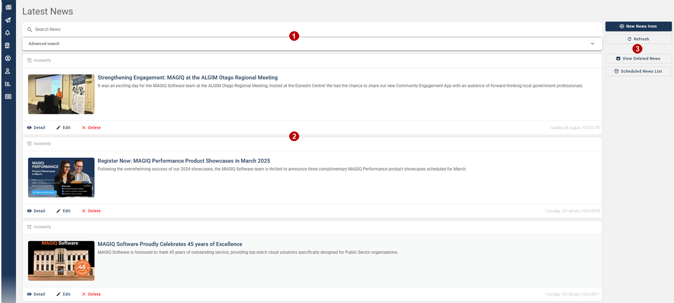Screen dimensions: 674x303
Task: Open title 'Strengthening Engagement: MAGIQ at the ALGIM Otago Regional Meeting'
Action: pyautogui.click(x=188, y=78)
